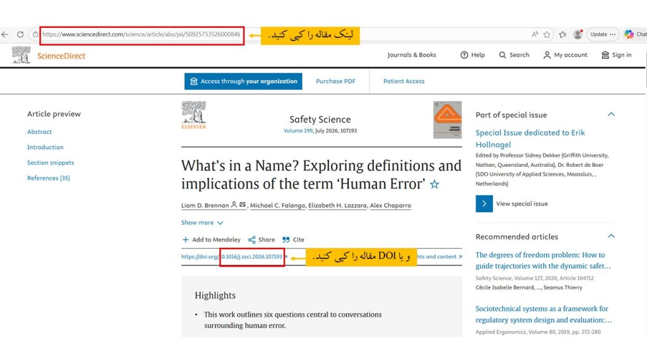This screenshot has width=647, height=364.
Task: Click the browser back arrow
Action: (x=5, y=34)
